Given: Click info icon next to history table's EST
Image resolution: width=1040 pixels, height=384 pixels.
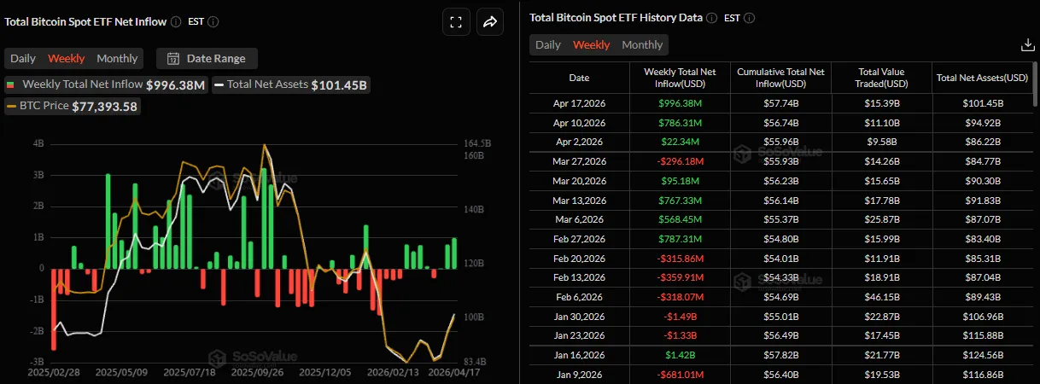Looking at the screenshot, I should point(750,17).
